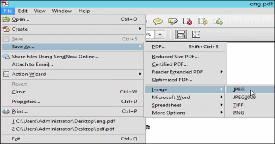The width and height of the screenshot is (275, 144).
Task: Click the yellow sticky note comment icon
Action: coord(158,22)
